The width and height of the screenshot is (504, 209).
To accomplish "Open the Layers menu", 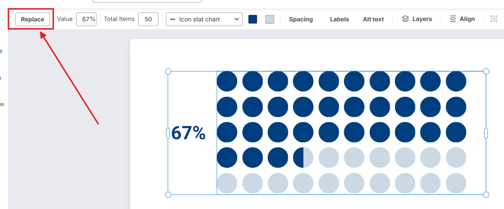I will click(416, 19).
